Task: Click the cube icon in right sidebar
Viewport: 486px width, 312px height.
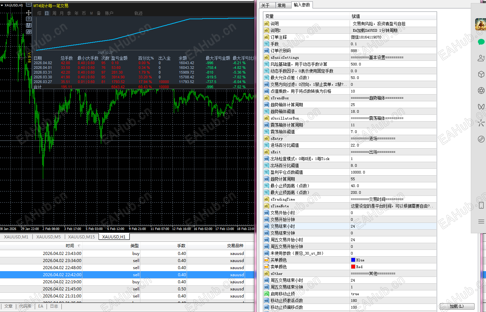Action: coord(481,74)
